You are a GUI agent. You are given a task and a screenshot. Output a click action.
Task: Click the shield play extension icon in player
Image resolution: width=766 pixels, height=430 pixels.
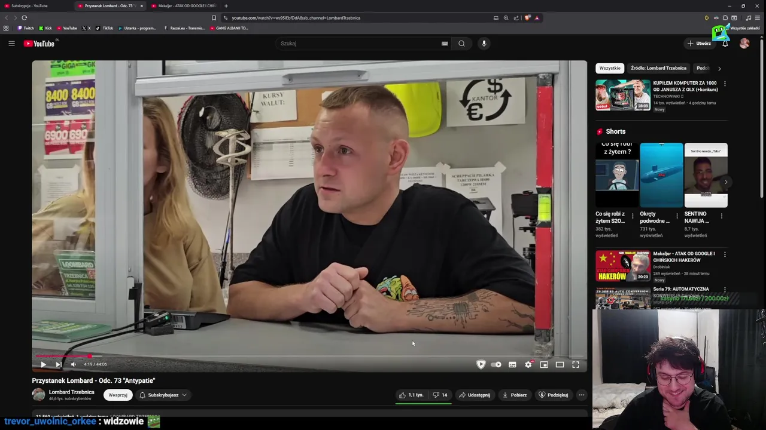point(481,364)
